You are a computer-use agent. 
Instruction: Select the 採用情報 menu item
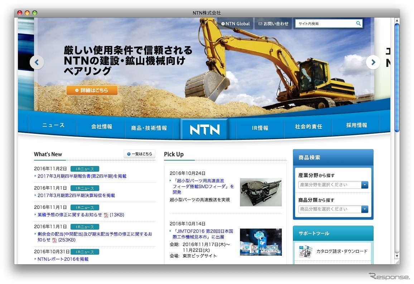pyautogui.click(x=356, y=126)
